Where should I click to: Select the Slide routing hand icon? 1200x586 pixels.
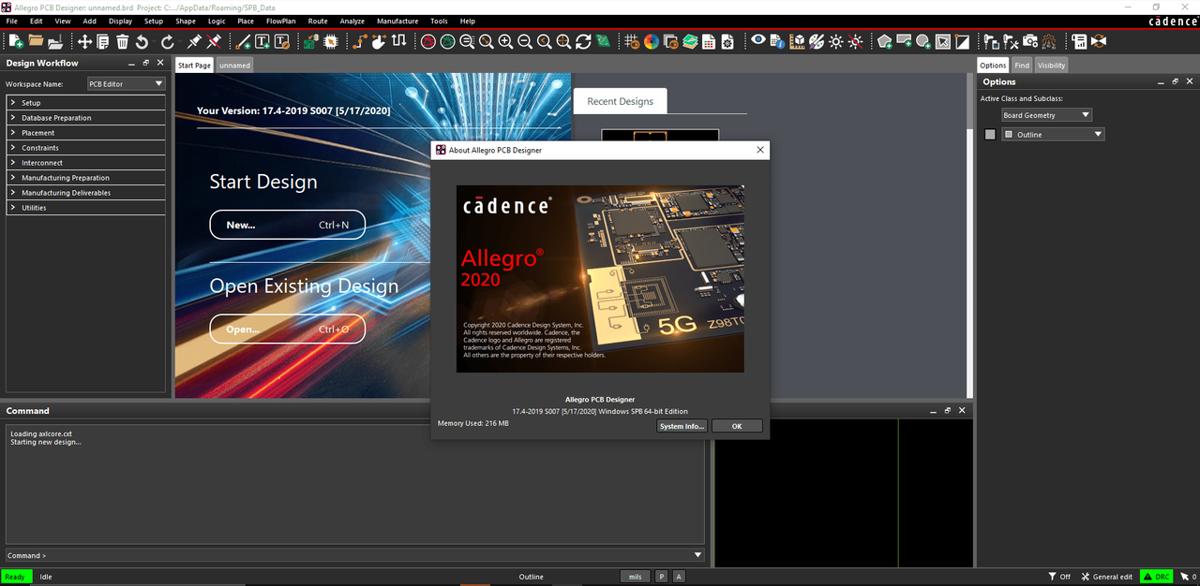point(379,41)
